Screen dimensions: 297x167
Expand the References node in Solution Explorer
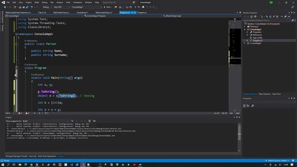coord(247,35)
